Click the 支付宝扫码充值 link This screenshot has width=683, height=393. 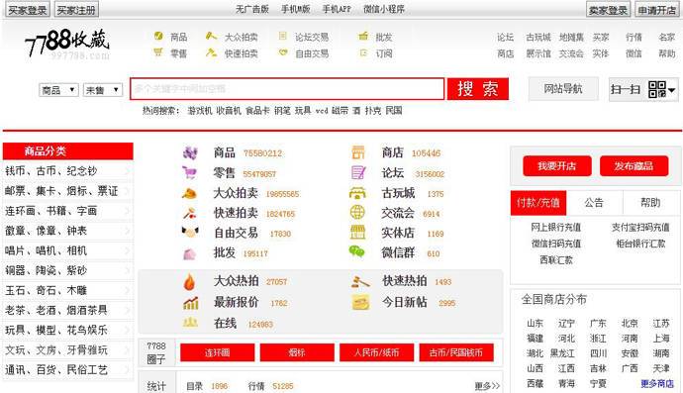click(x=640, y=228)
